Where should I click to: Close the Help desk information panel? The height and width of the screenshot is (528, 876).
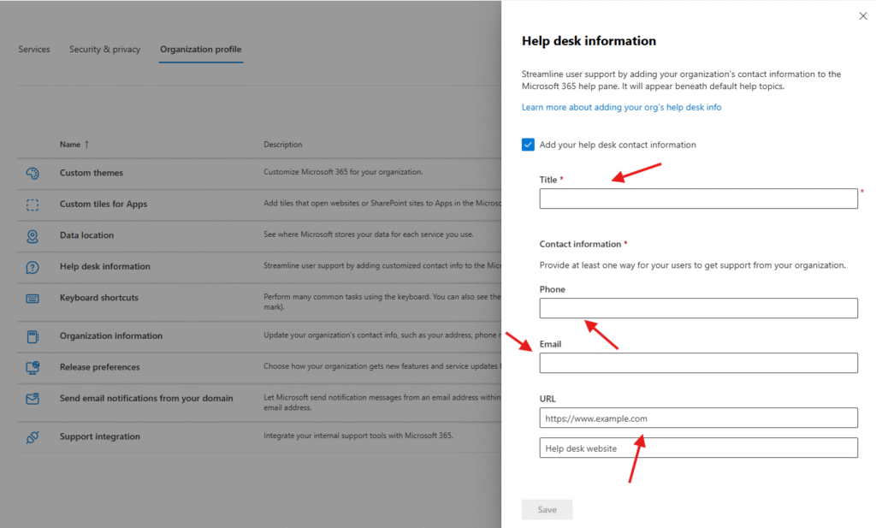862,15
